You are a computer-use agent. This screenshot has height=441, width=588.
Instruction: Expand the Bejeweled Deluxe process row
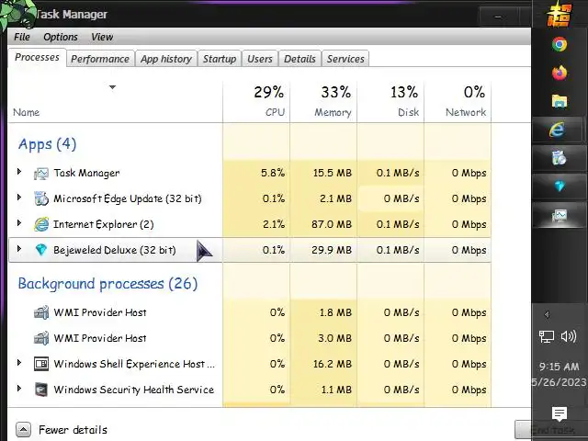coord(19,250)
